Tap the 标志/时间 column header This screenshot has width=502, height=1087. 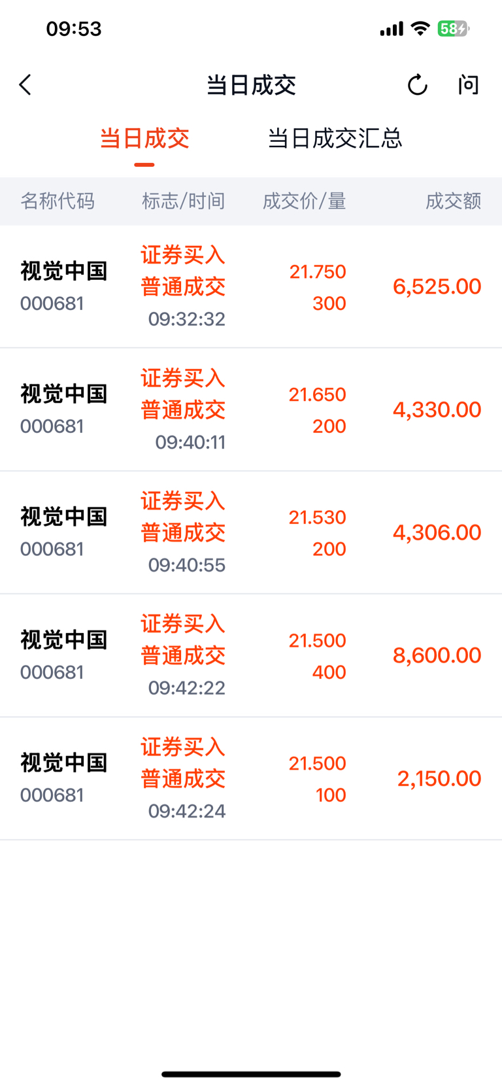point(184,201)
